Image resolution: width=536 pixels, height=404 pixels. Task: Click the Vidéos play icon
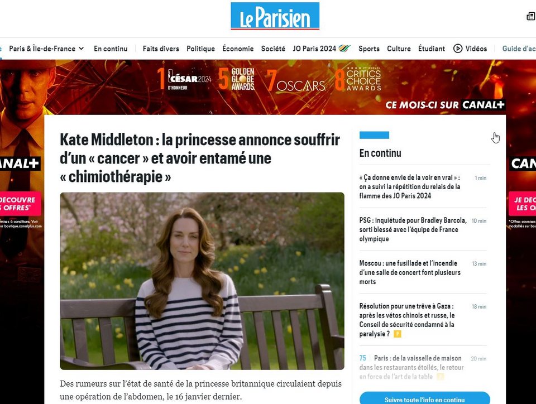click(x=458, y=49)
